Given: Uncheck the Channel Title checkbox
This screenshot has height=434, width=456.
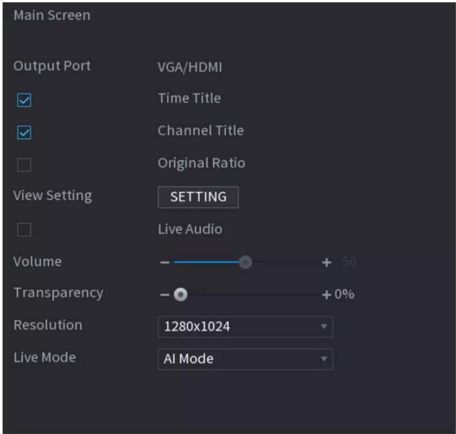Looking at the screenshot, I should [x=24, y=132].
